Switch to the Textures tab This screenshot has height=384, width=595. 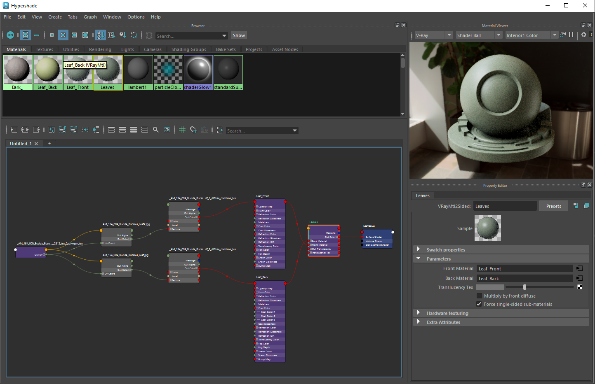45,49
